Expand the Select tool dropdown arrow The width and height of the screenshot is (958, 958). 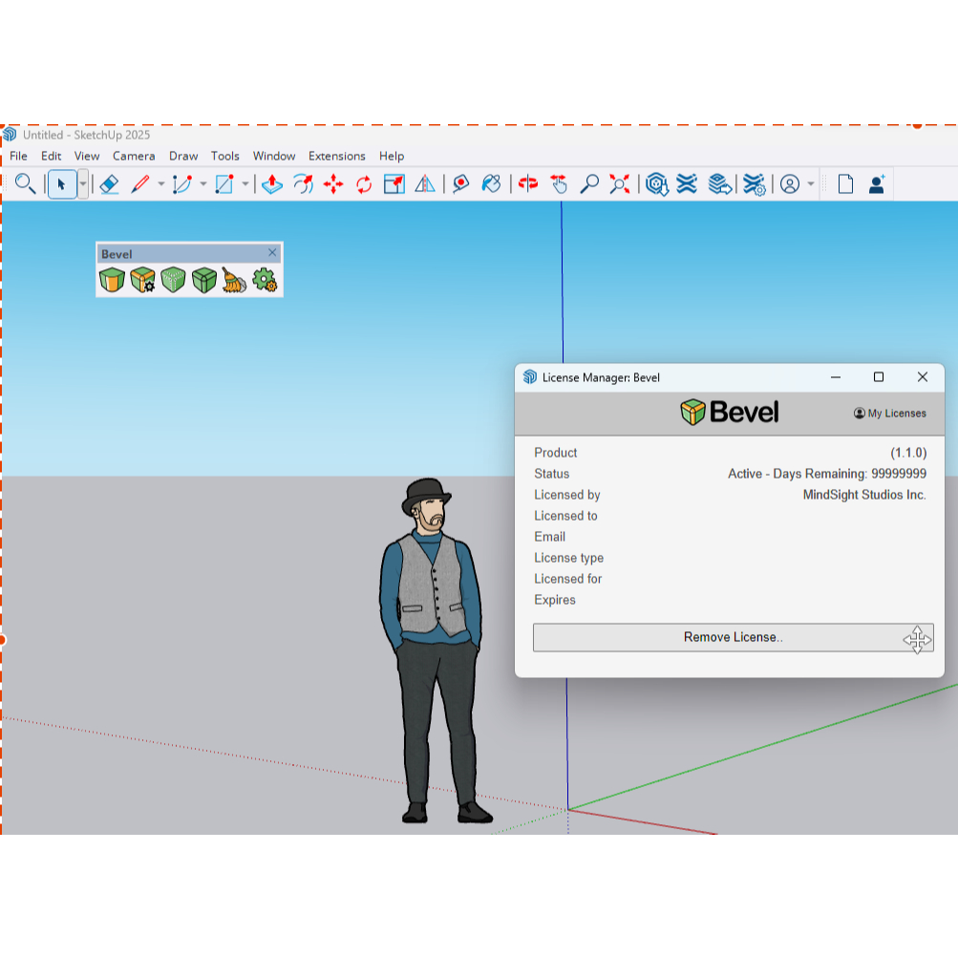83,184
